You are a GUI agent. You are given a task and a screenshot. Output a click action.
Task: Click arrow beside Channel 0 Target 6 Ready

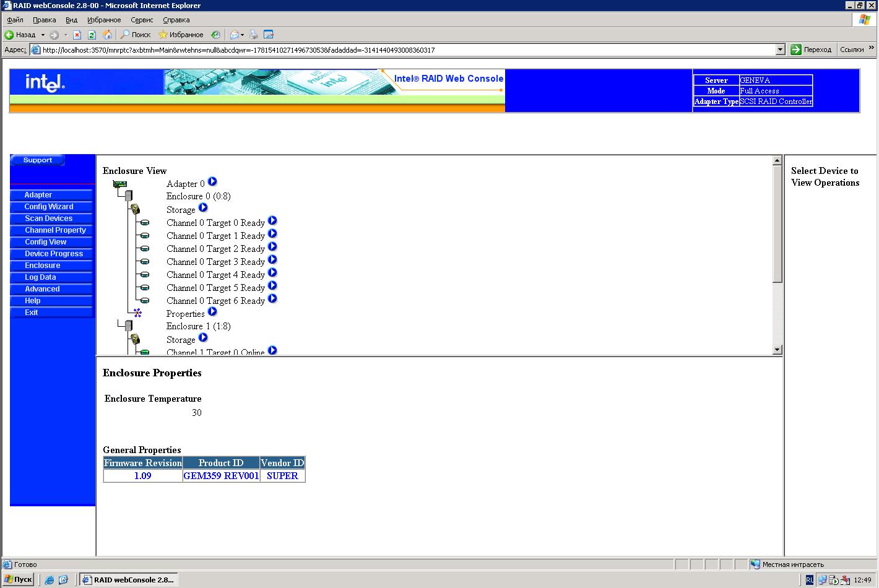[x=272, y=299]
